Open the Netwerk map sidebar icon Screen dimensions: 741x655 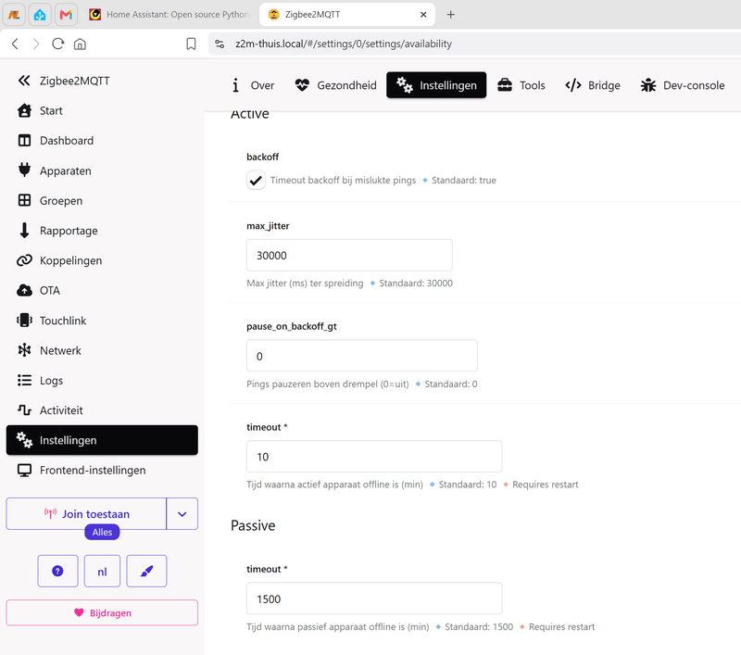tap(24, 350)
